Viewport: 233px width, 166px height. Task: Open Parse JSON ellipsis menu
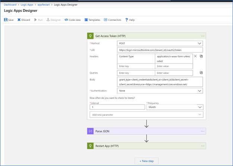coord(203,131)
